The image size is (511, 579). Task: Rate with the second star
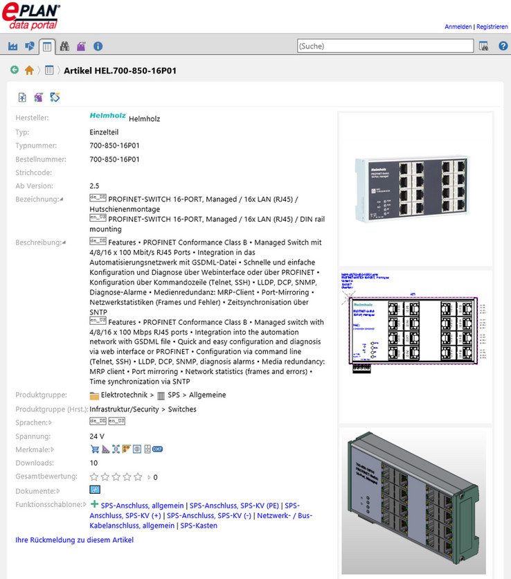pyautogui.click(x=105, y=476)
